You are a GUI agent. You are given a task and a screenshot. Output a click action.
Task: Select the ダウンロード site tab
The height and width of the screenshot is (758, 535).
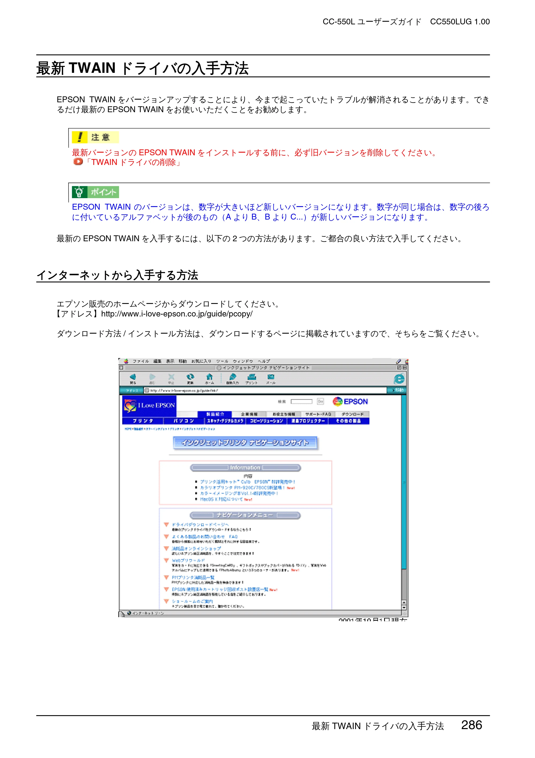[352, 414]
